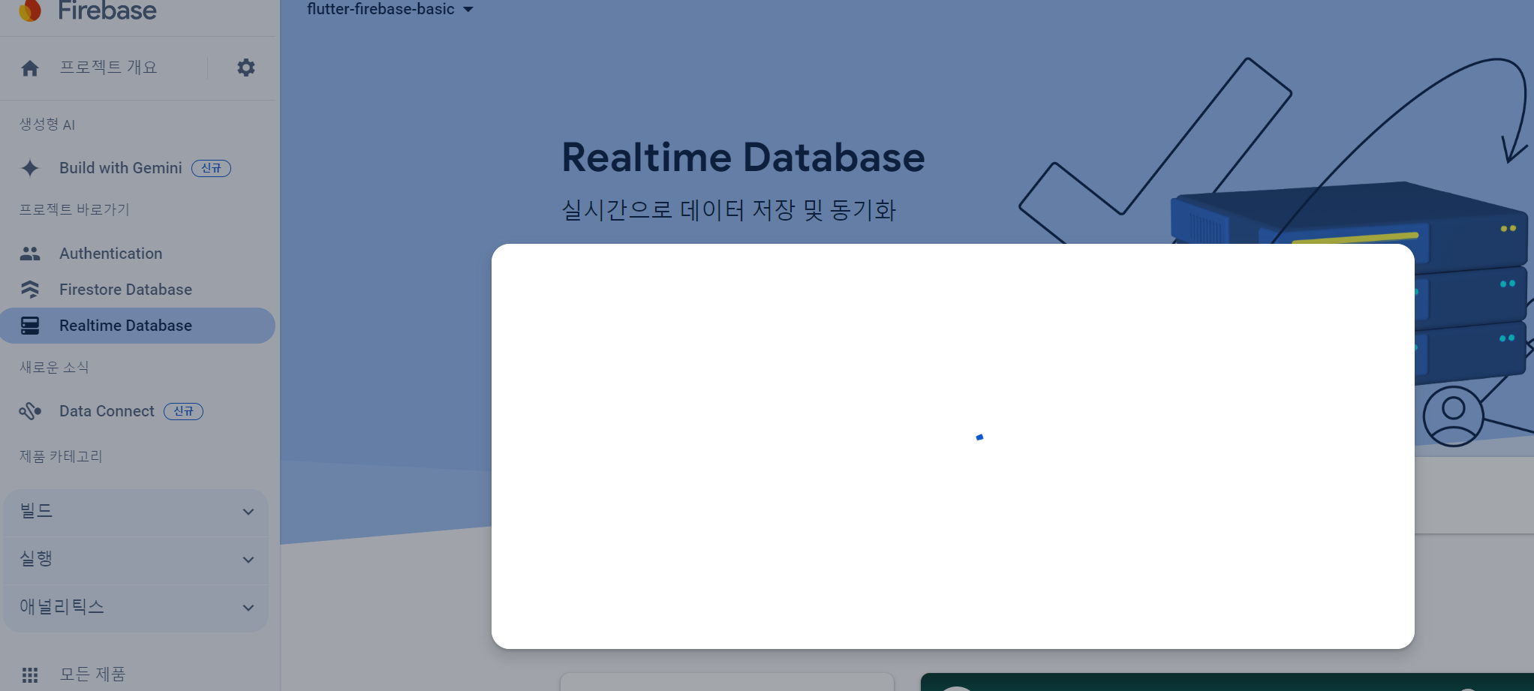The image size is (1534, 691).
Task: Open Data Connect
Action: click(x=107, y=411)
